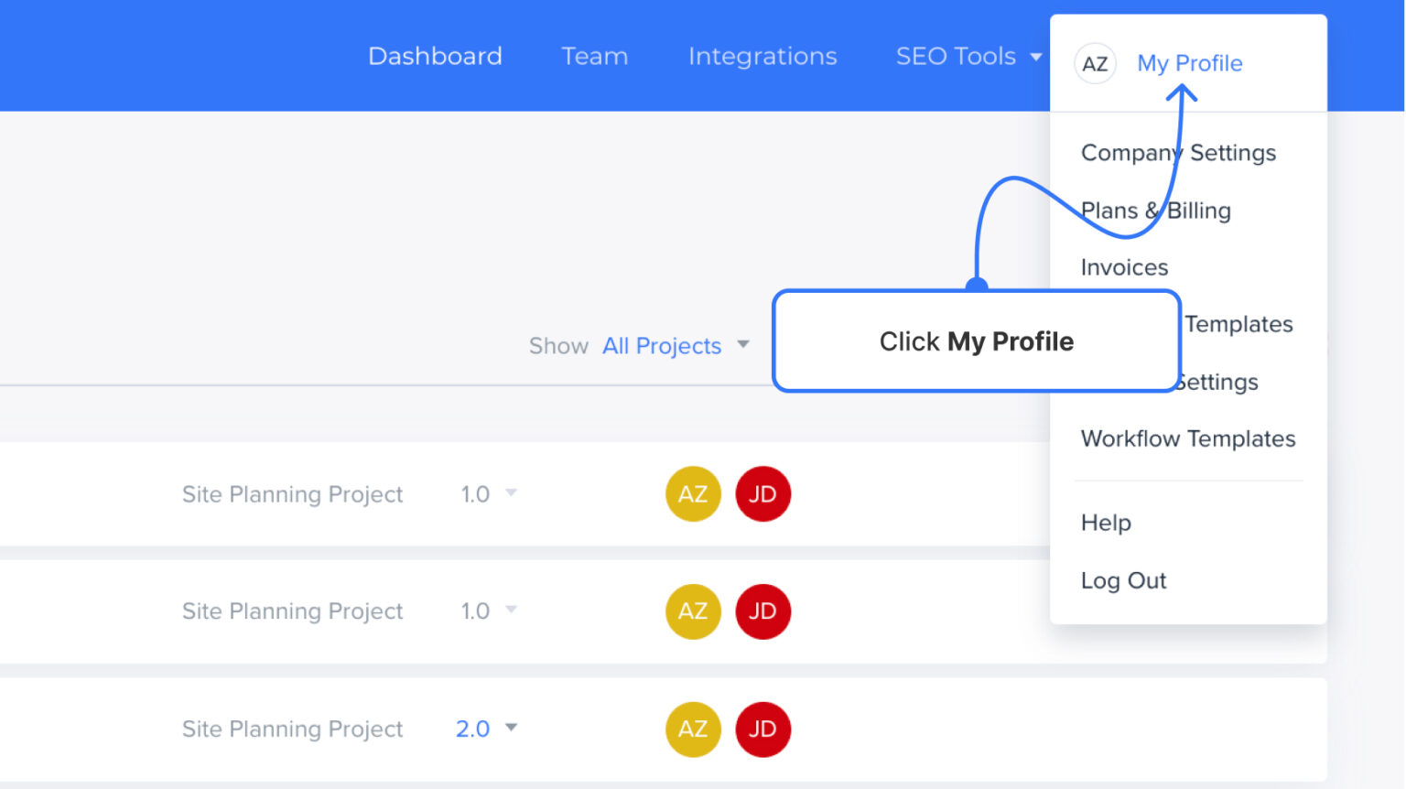
Task: Open the All Projects filter dropdown
Action: coord(662,345)
